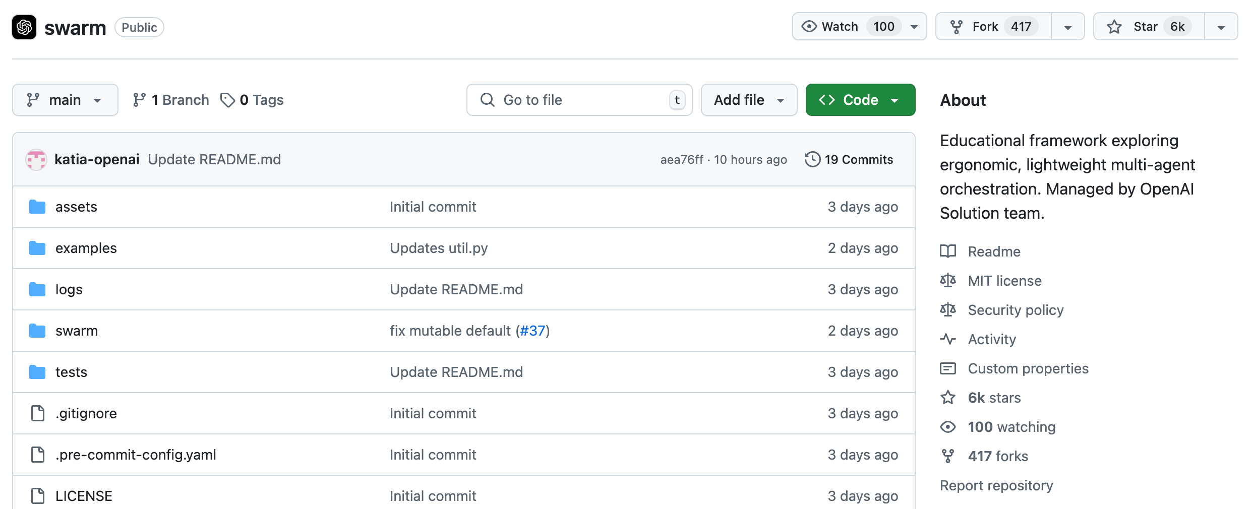Open the star lists dropdown caret
The height and width of the screenshot is (509, 1251).
click(x=1221, y=27)
